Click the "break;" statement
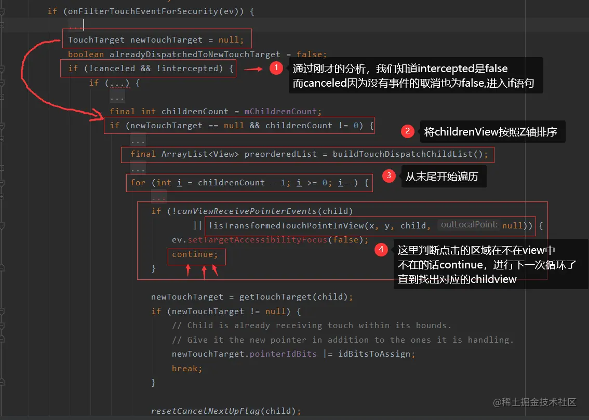The image size is (589, 420). [x=187, y=369]
